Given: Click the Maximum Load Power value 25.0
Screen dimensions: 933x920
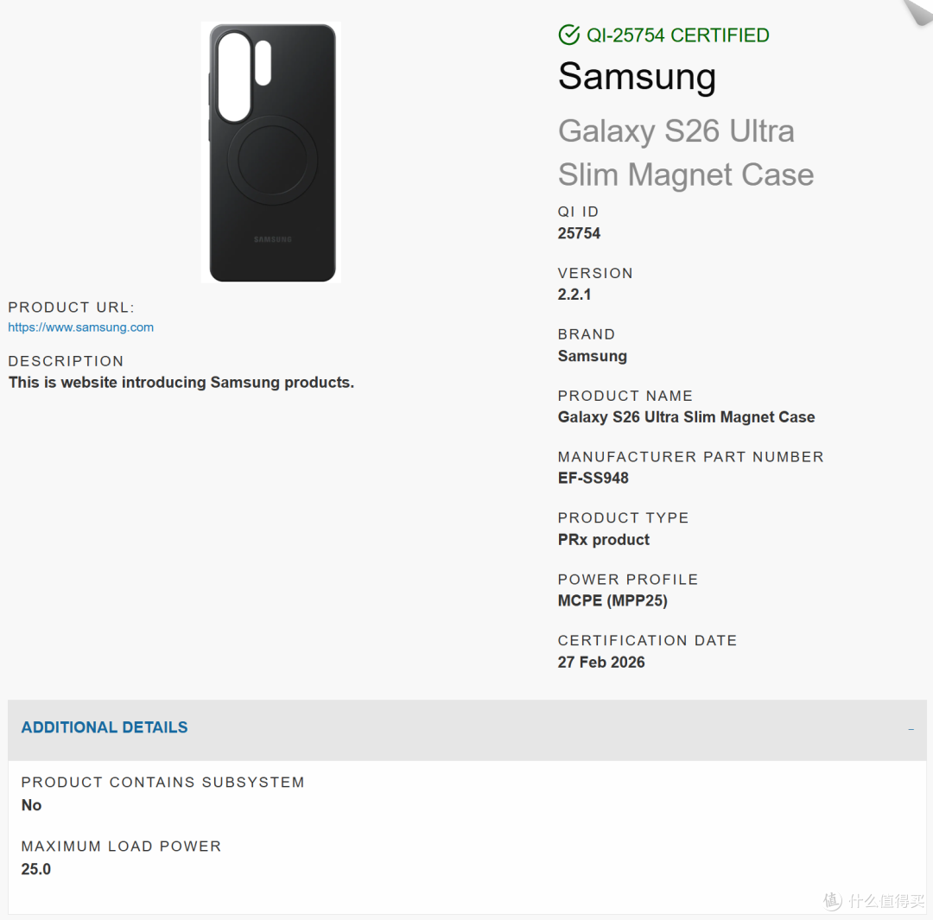Looking at the screenshot, I should pos(35,869).
